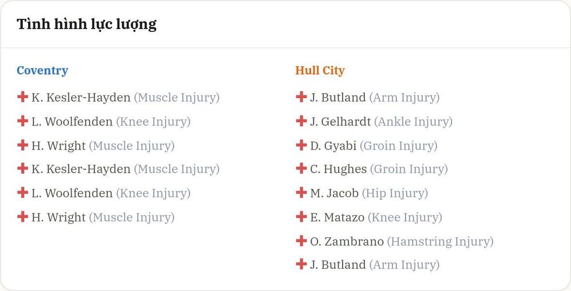Open the D. Gyabi player name

[x=333, y=146]
